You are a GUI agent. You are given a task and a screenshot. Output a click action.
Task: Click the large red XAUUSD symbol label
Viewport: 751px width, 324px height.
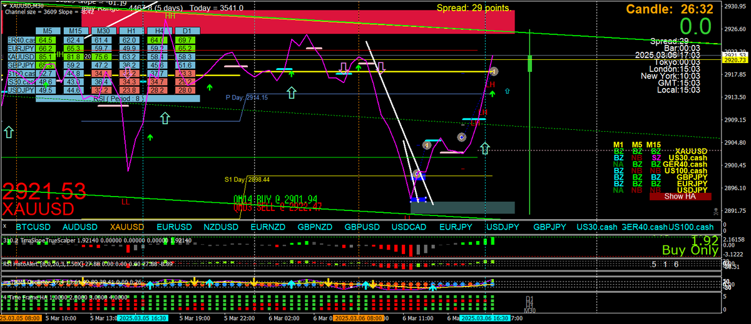[38, 208]
